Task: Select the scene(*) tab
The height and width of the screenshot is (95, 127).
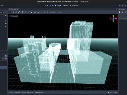Action: coord(13,9)
